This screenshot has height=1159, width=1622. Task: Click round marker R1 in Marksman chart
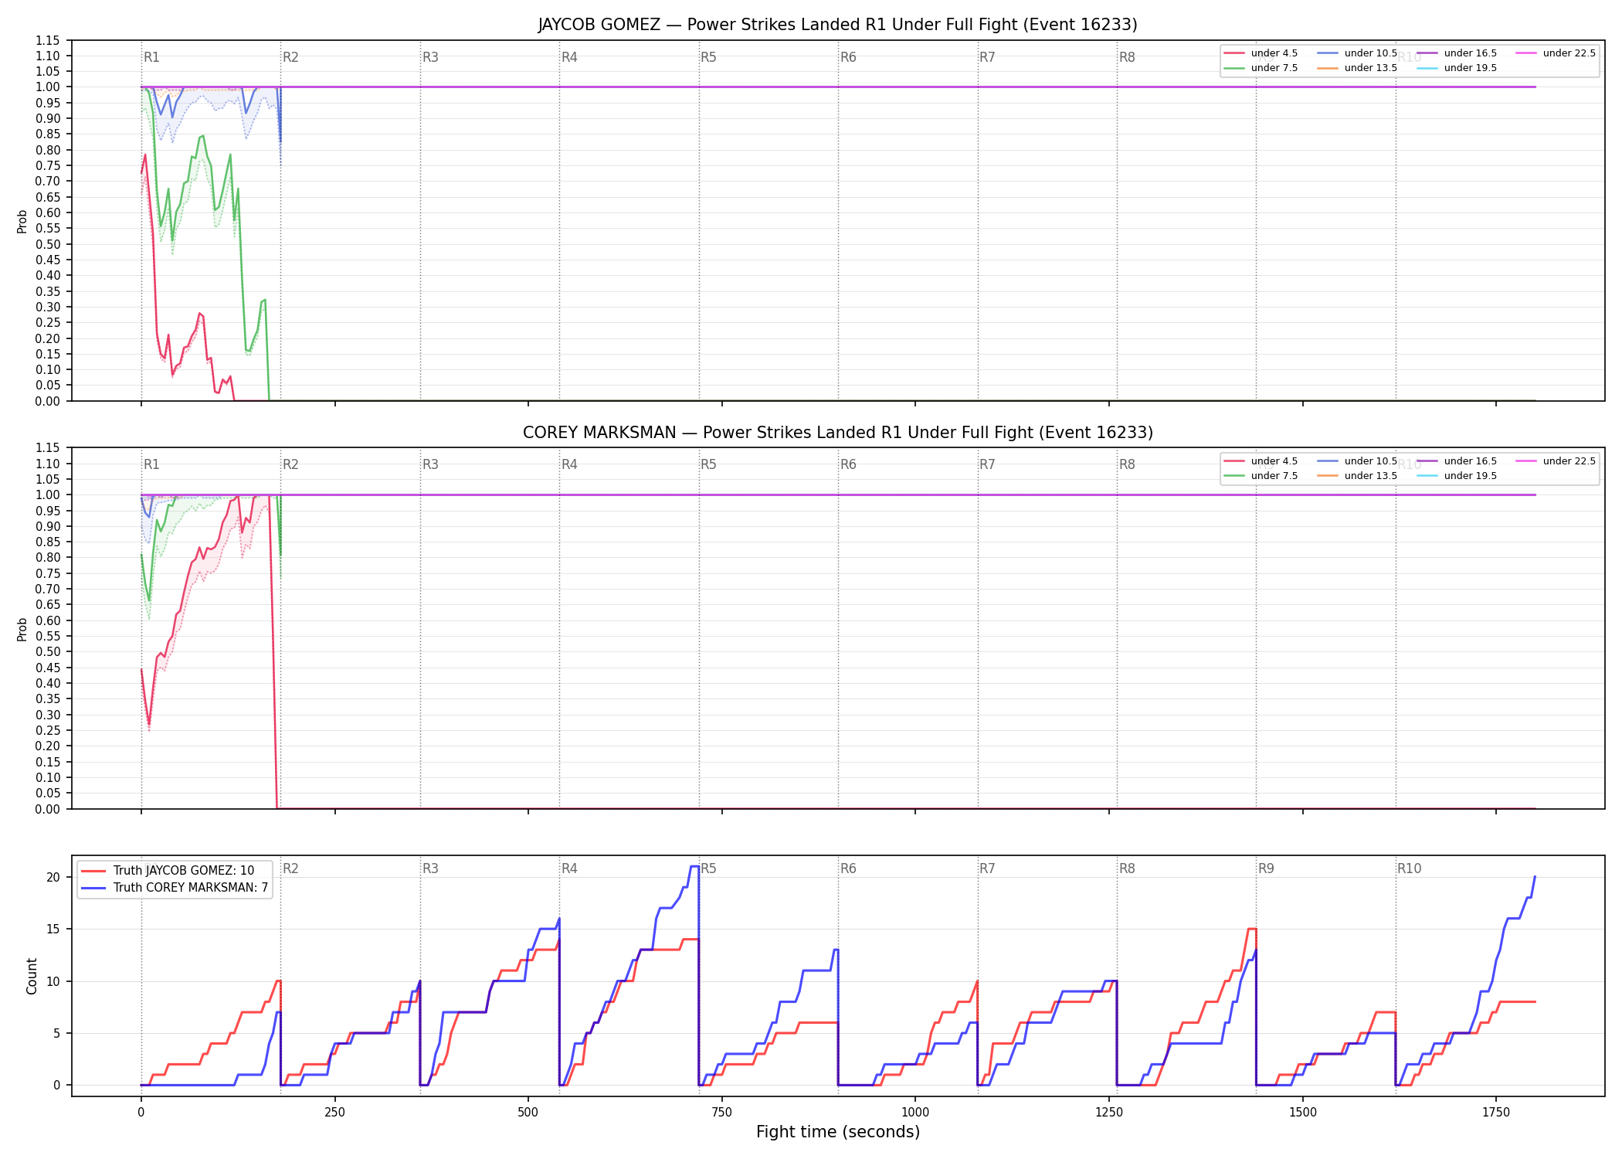[151, 464]
